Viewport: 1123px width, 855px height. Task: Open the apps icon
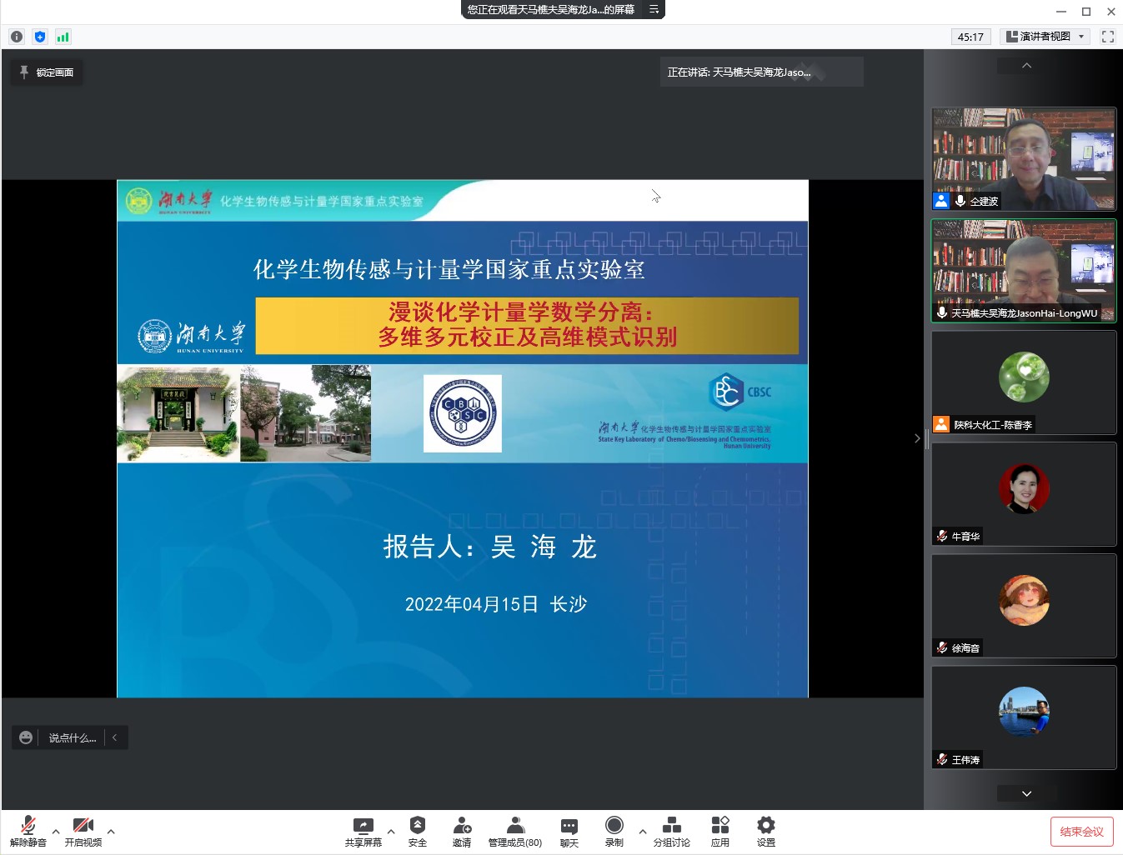click(720, 825)
